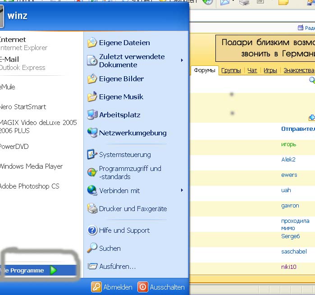This screenshot has height=295, width=315.
Task: Launch PowerDVD from the Start menu
Action: pyautogui.click(x=14, y=147)
